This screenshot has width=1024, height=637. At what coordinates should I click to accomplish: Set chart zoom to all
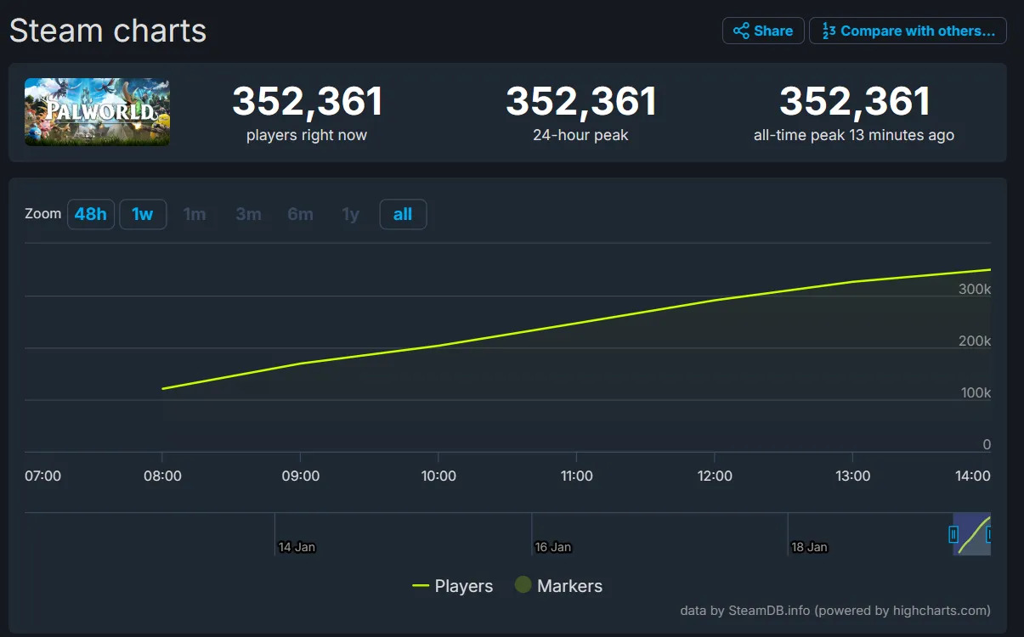[x=403, y=214]
